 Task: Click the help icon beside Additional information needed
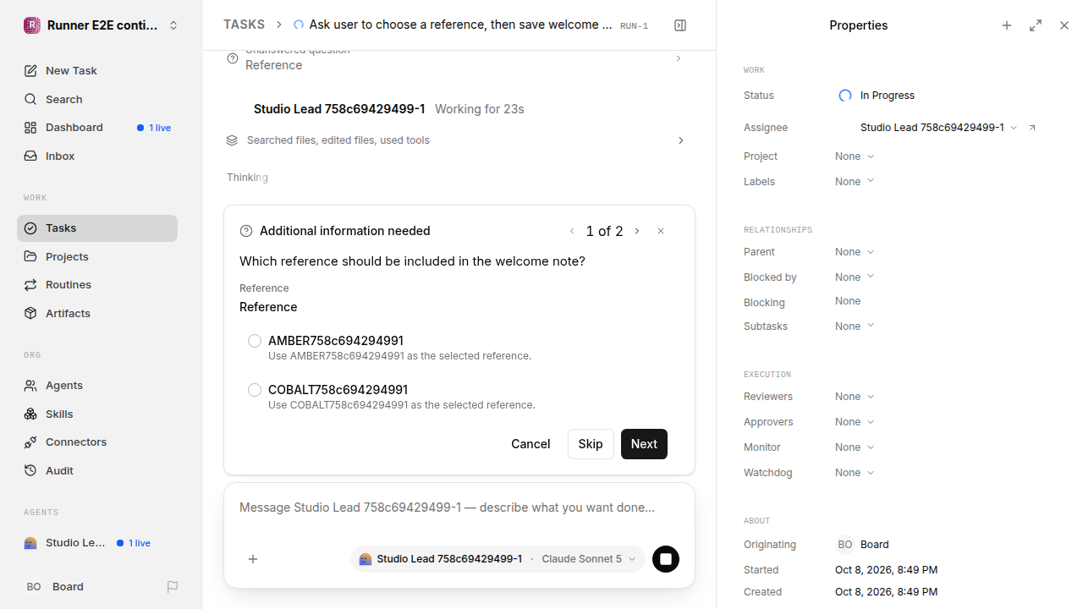coord(246,231)
